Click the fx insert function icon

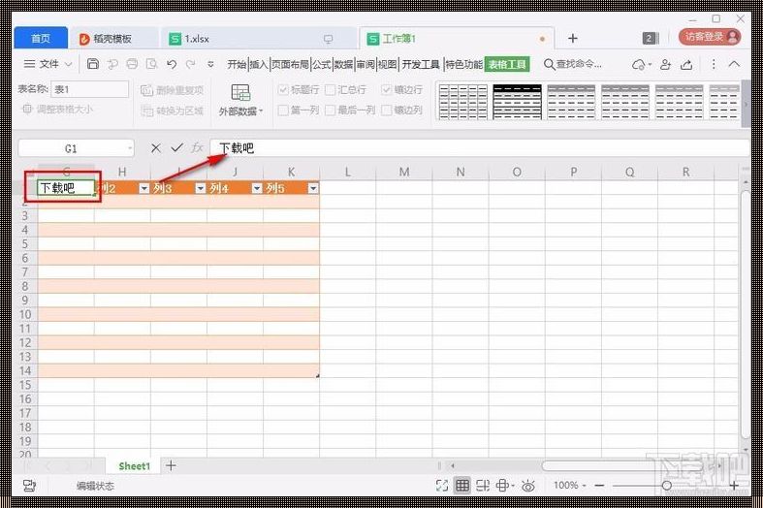pyautogui.click(x=198, y=148)
